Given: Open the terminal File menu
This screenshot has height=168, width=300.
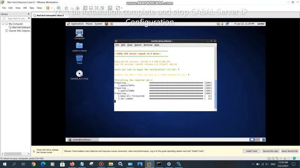Looking at the screenshot, I should [117, 45].
